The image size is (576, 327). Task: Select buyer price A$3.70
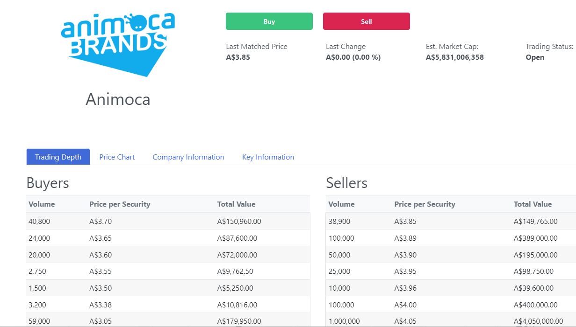101,222
